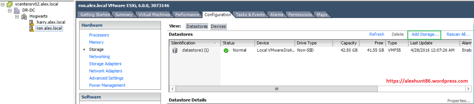Click the green Normal status icon
Screen dimensions: 474x104
coord(226,51)
